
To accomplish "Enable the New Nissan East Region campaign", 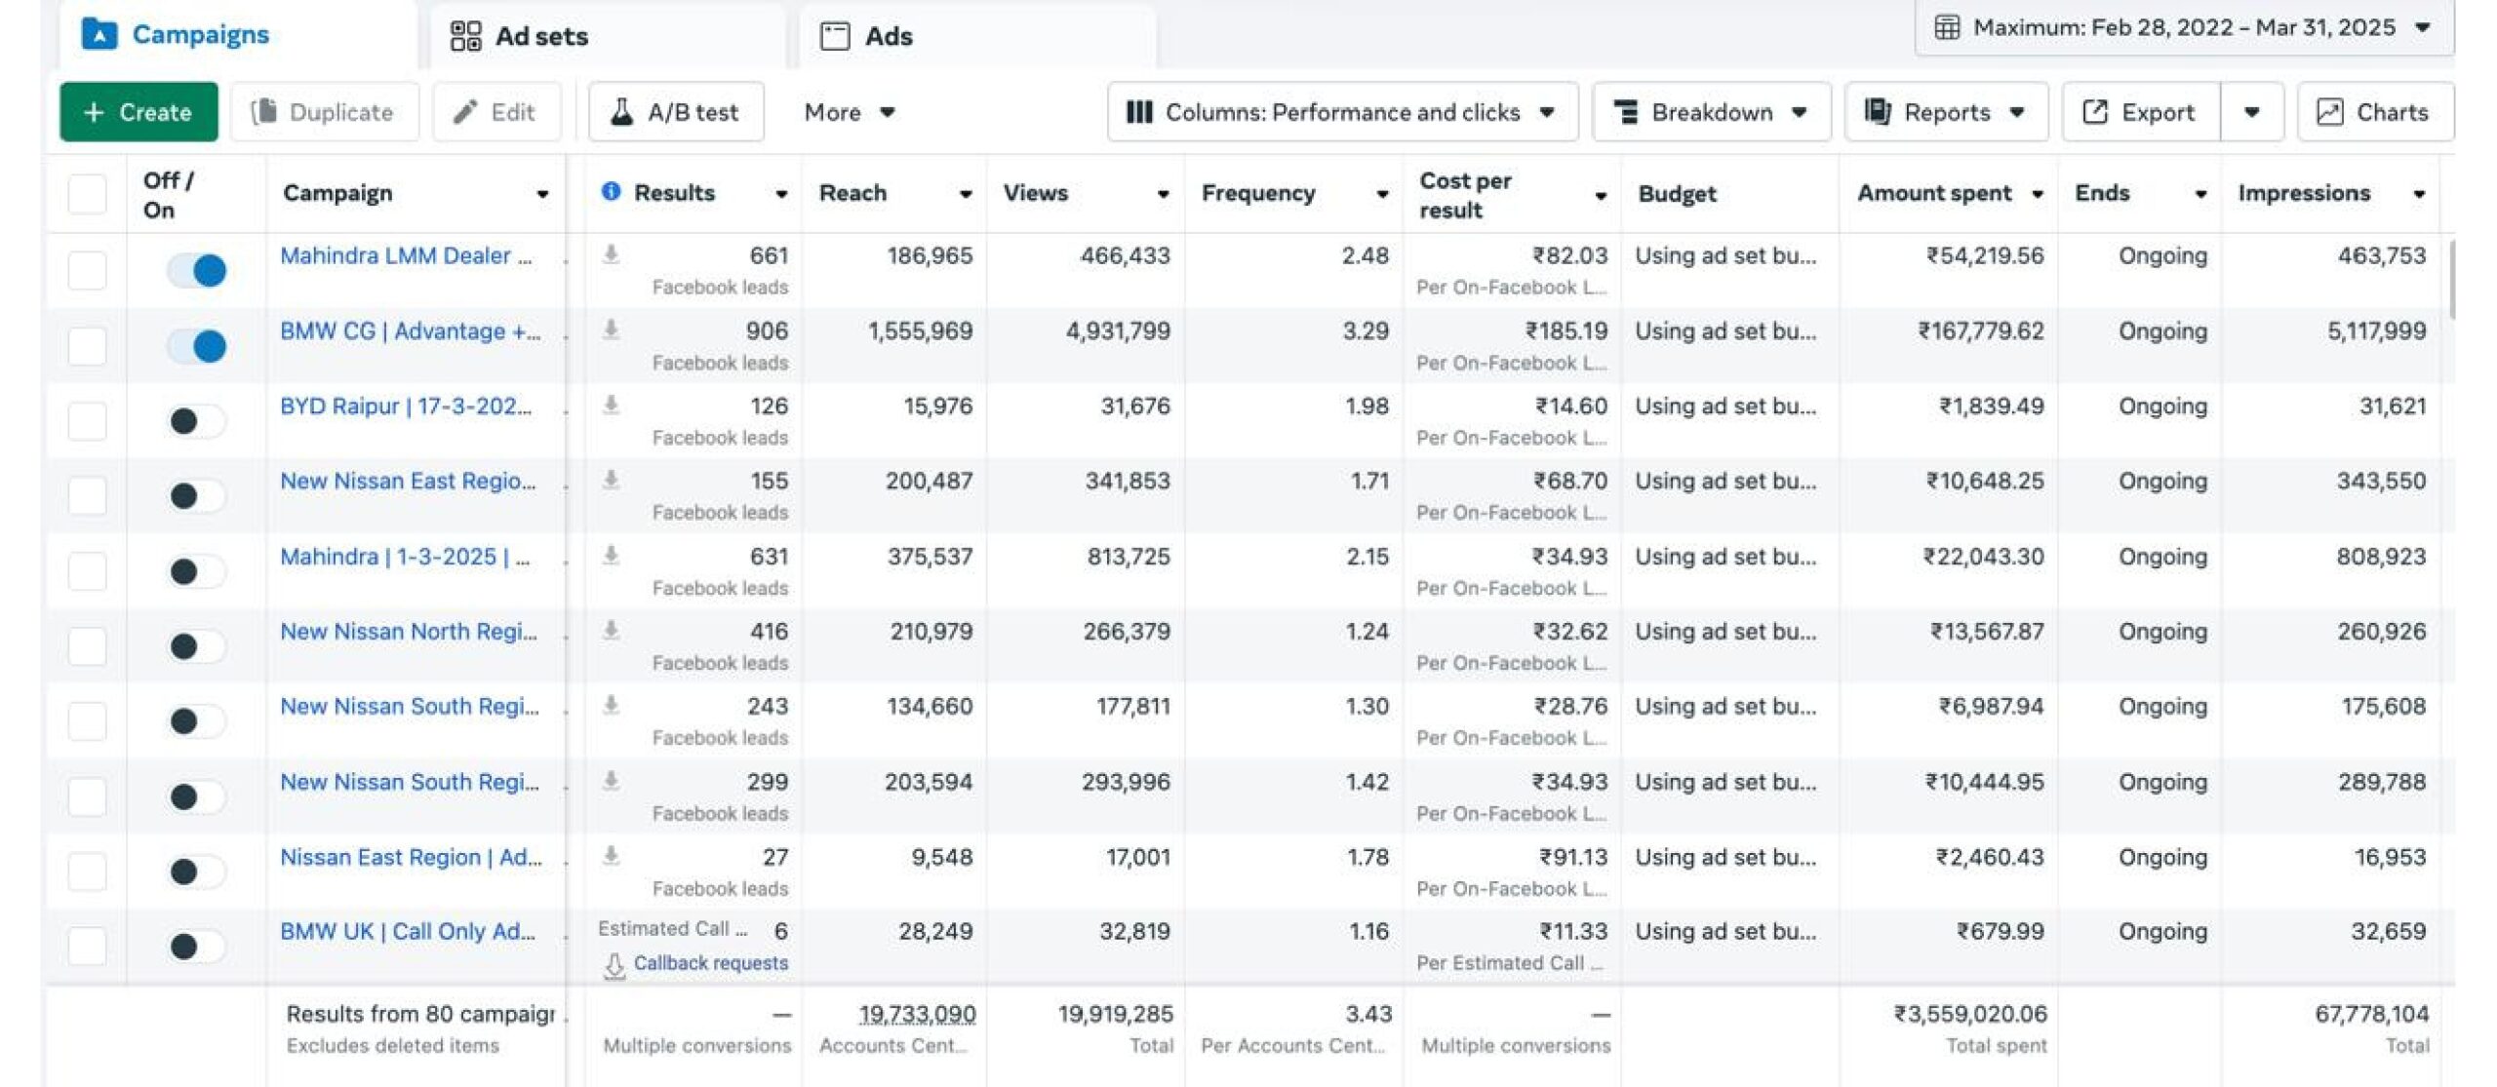I will click(x=196, y=496).
